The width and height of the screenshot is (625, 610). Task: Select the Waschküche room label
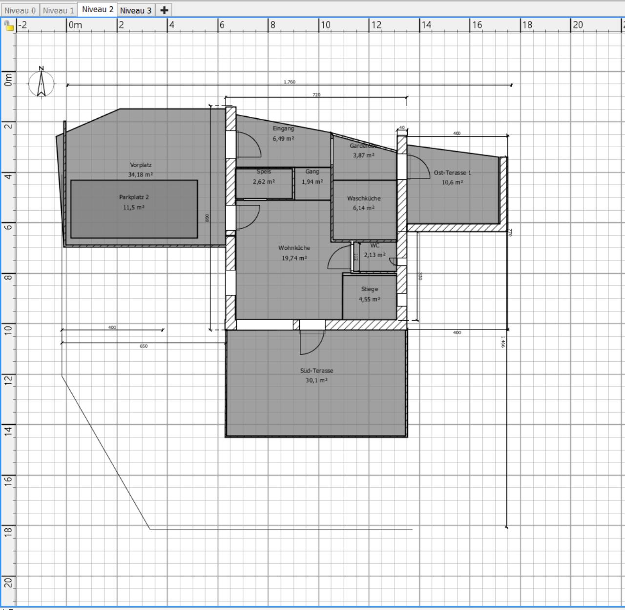(x=364, y=198)
